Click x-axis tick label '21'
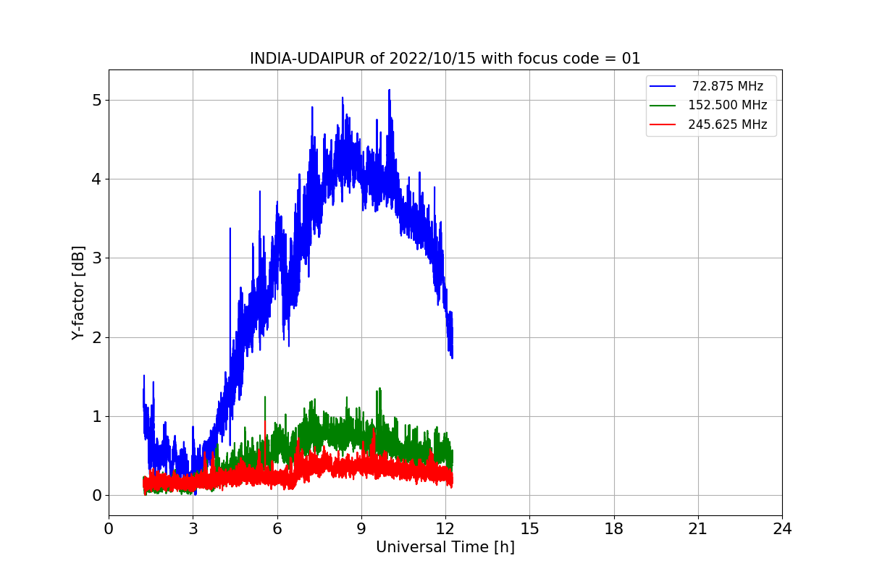The height and width of the screenshot is (579, 869). point(698,529)
